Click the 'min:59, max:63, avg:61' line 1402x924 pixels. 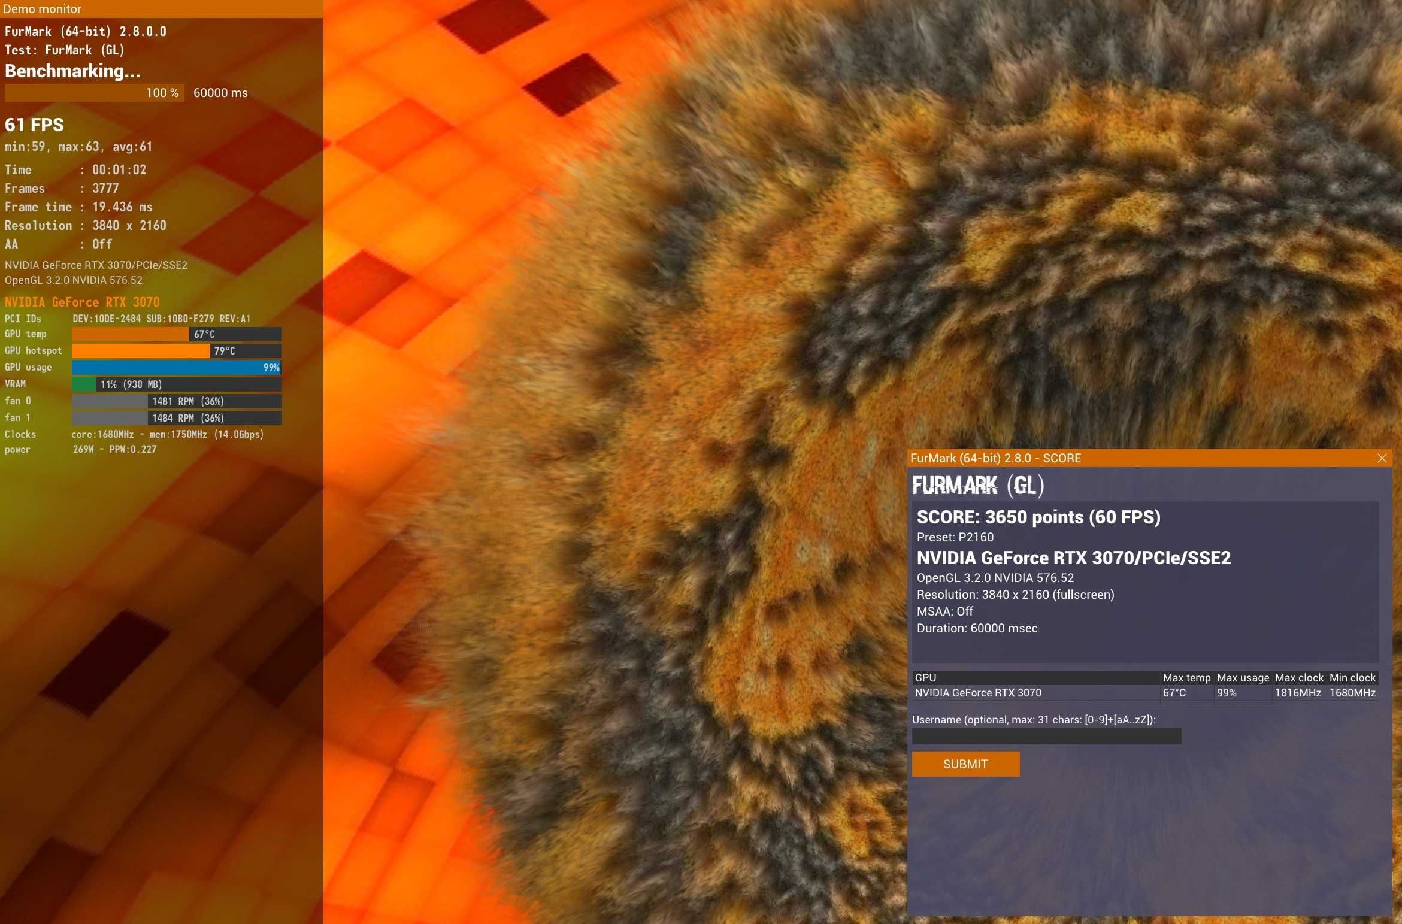pos(78,147)
